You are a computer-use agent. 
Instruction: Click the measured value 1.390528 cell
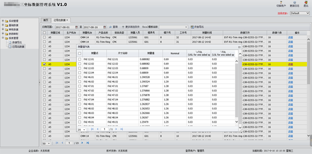tap(151, 77)
